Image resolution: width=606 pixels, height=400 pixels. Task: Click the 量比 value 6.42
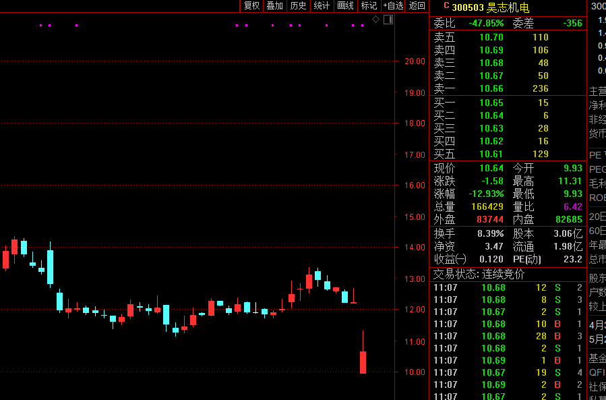tap(573, 206)
